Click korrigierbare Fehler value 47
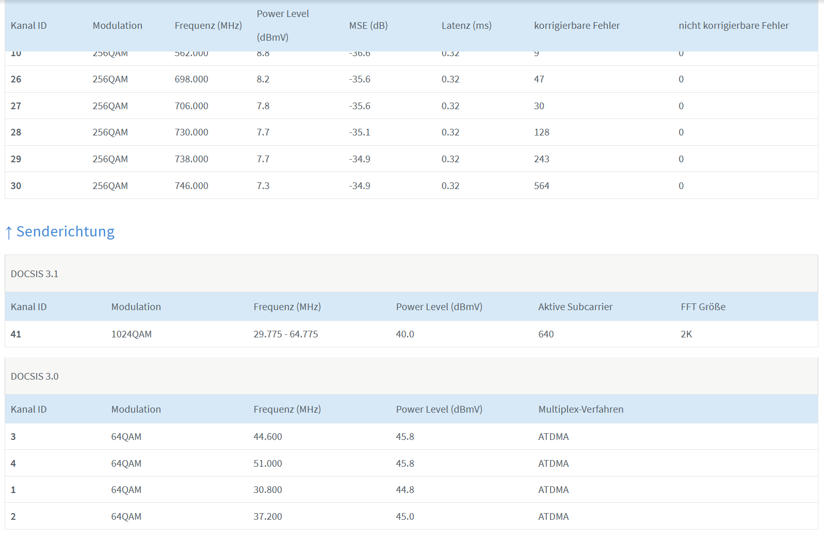Screen dimensions: 824x544 (x=539, y=79)
